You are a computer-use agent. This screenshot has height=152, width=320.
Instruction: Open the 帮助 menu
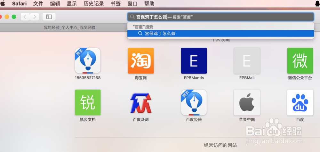point(149,4)
